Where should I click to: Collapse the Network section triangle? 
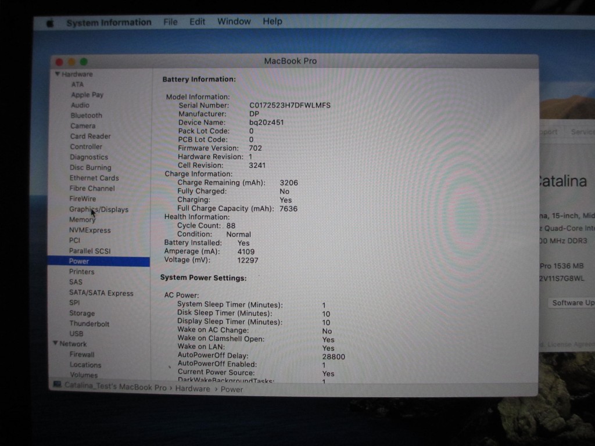tap(55, 343)
